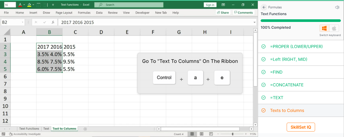Click the fill color bucket icon
This screenshot has height=137, width=344.
coord(29,5)
